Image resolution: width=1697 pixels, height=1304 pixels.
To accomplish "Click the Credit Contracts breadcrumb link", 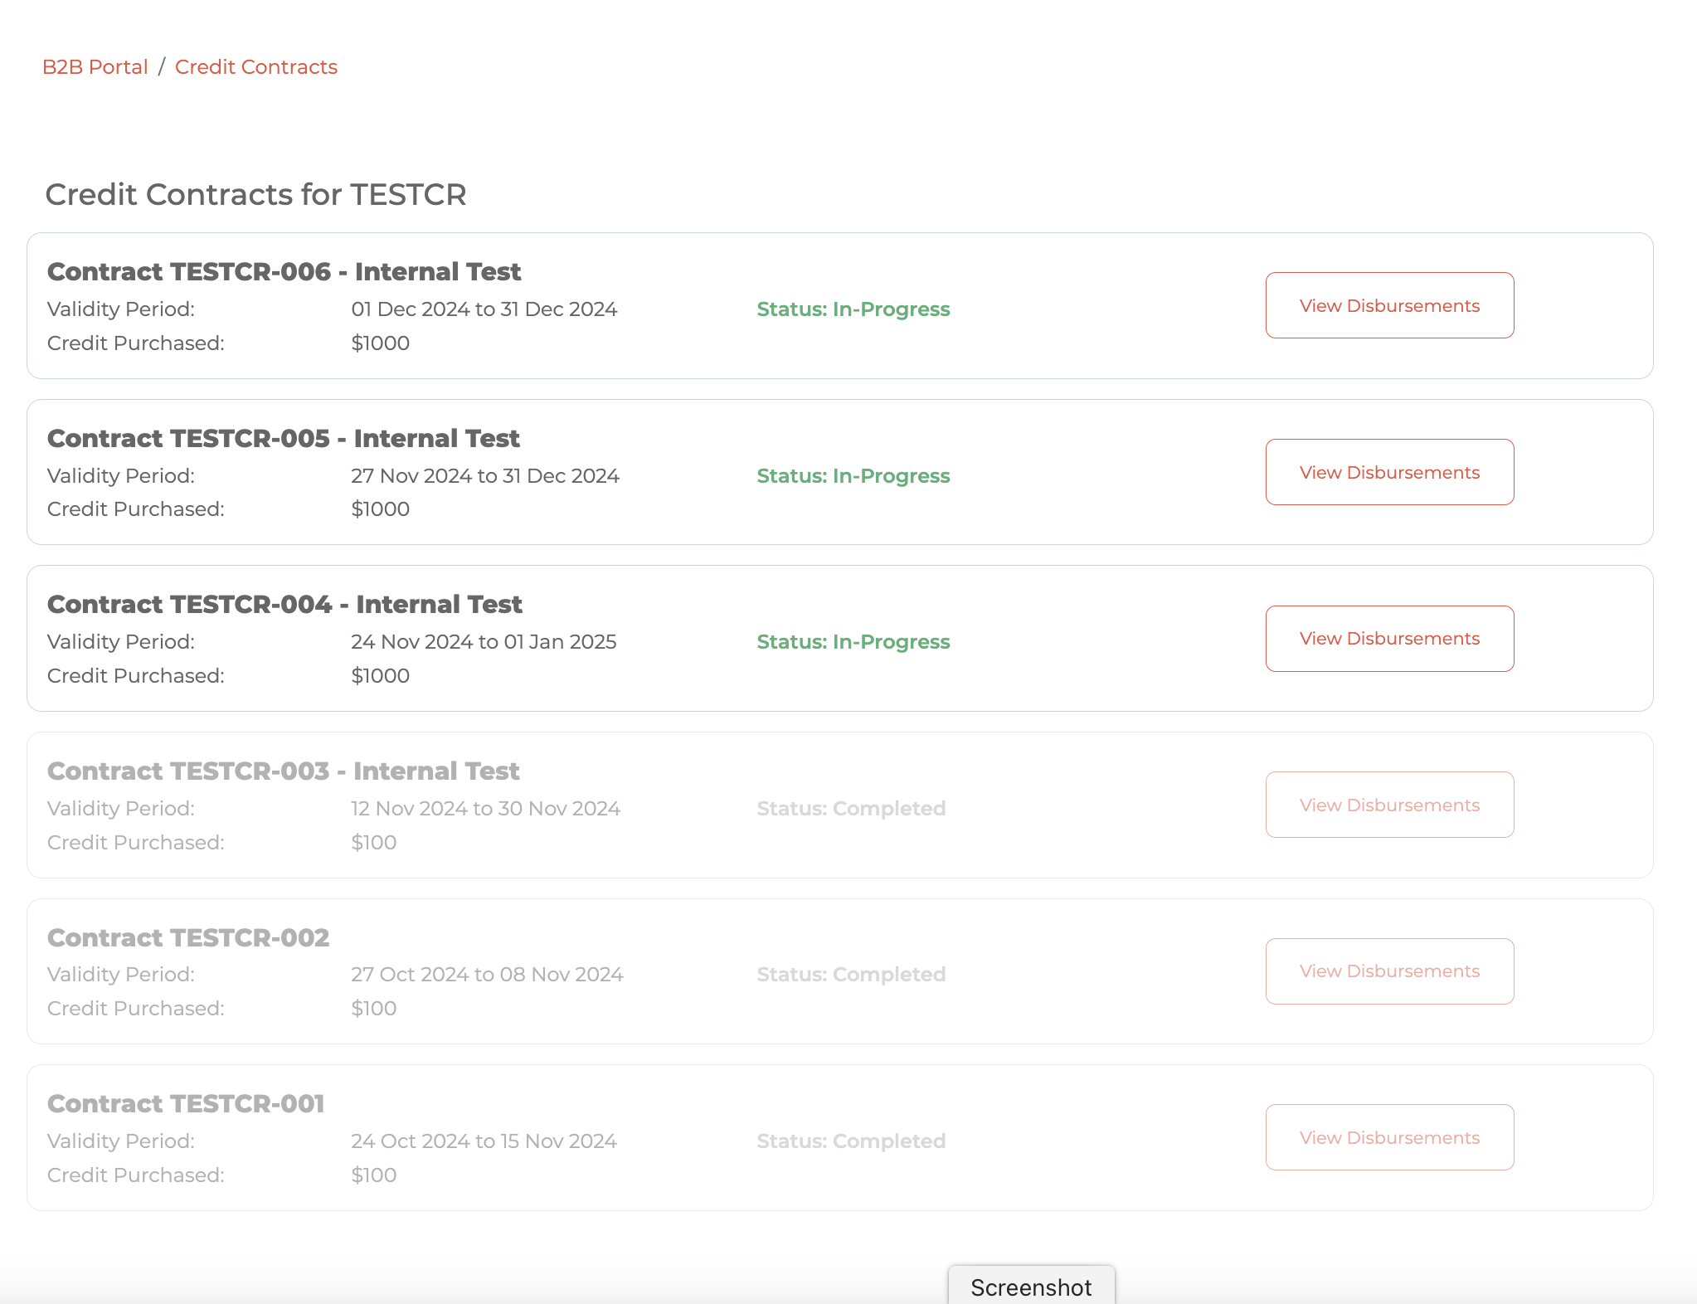I will tap(255, 67).
